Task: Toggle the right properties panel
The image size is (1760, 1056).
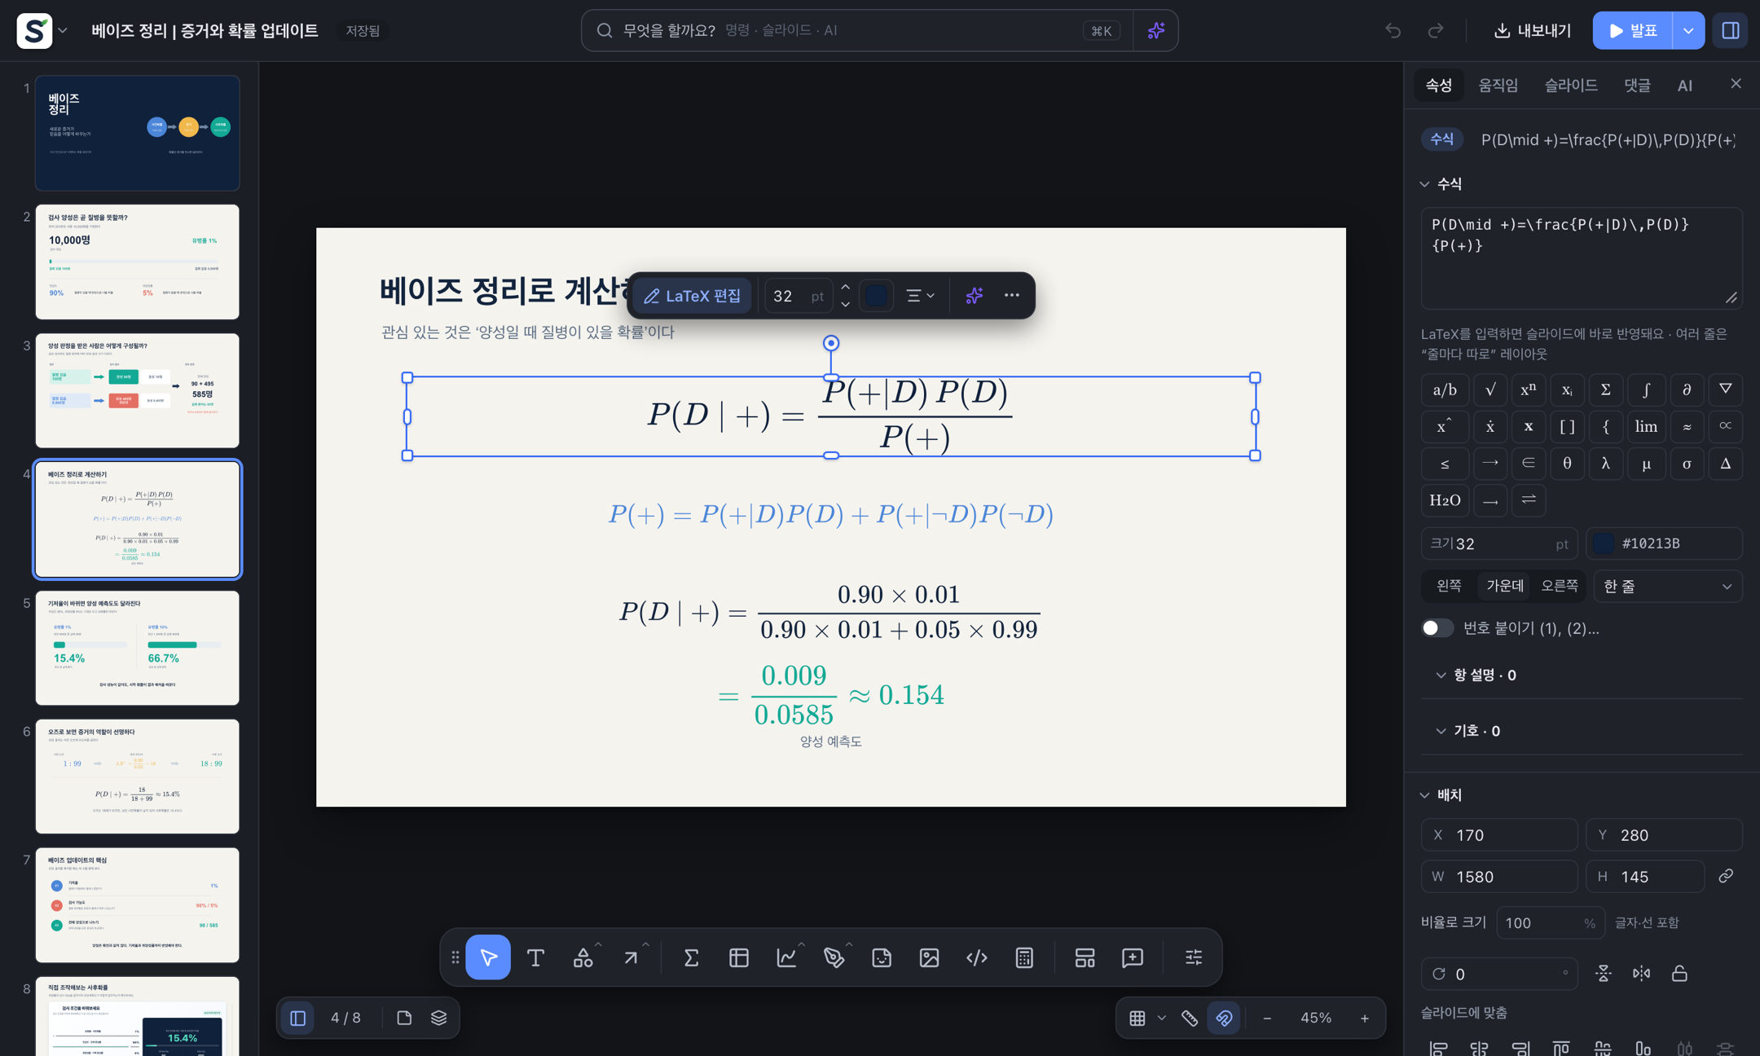Action: 1731,31
